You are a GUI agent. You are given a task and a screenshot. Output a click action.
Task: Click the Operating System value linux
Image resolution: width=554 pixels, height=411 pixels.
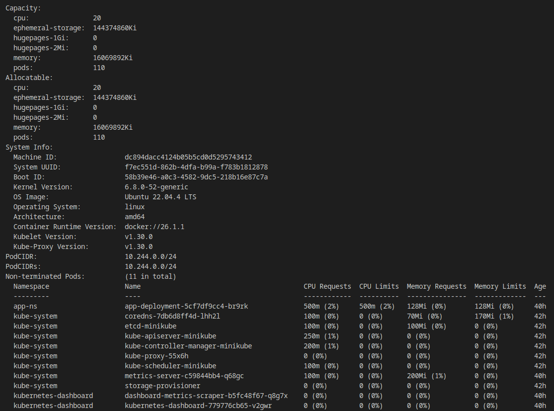click(x=135, y=207)
